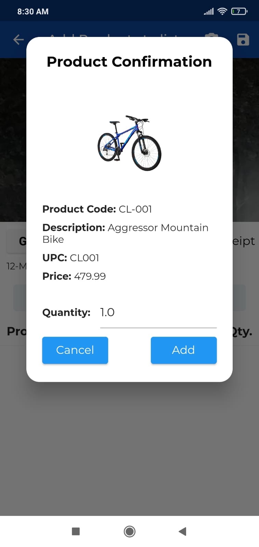The width and height of the screenshot is (259, 547).
Task: Tap the blue mountain bike image
Action: pyautogui.click(x=129, y=143)
